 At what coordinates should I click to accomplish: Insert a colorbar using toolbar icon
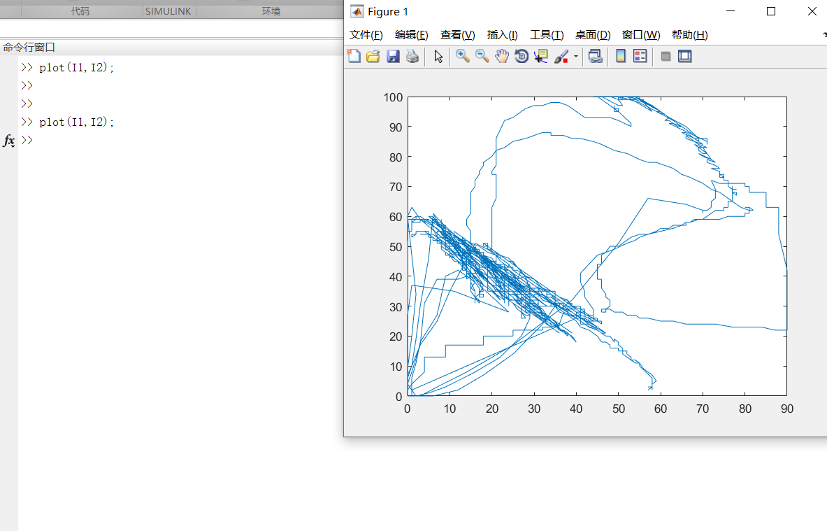coord(621,56)
